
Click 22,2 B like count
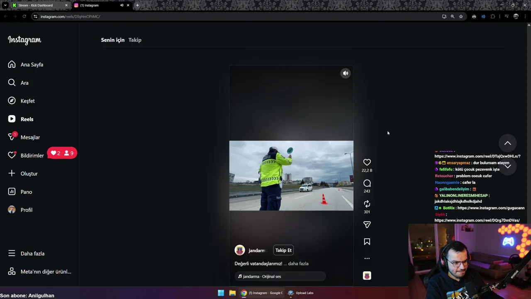coord(367,170)
